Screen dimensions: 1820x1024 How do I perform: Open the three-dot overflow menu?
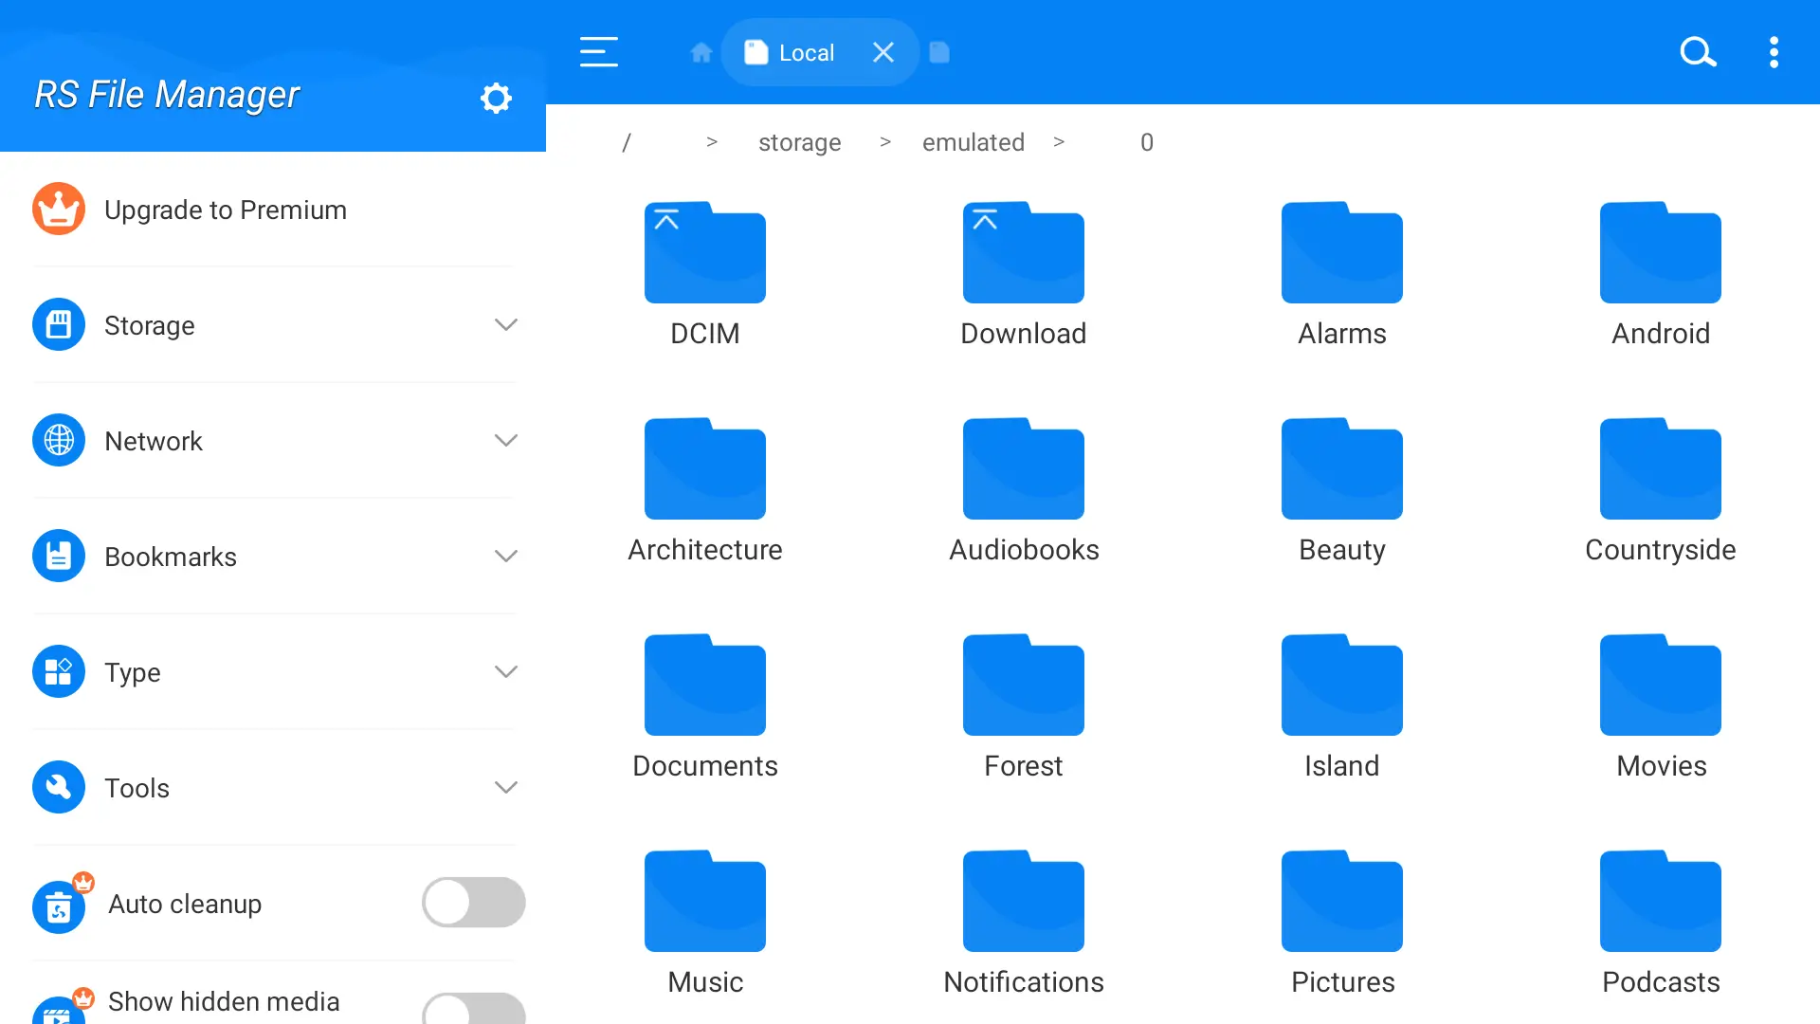(1774, 52)
